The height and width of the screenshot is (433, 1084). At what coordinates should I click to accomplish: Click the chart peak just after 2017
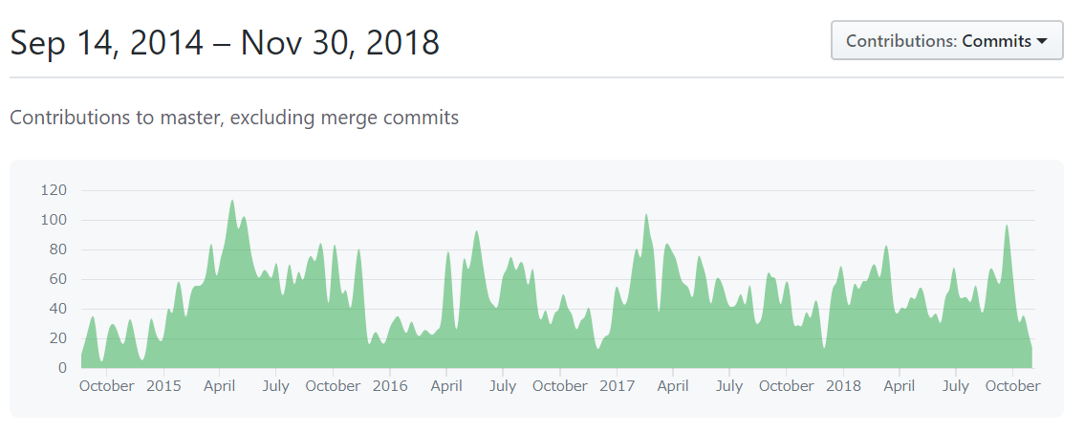pyautogui.click(x=645, y=215)
